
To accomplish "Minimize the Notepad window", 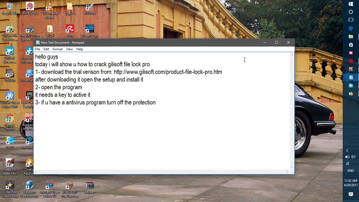I will (264, 42).
